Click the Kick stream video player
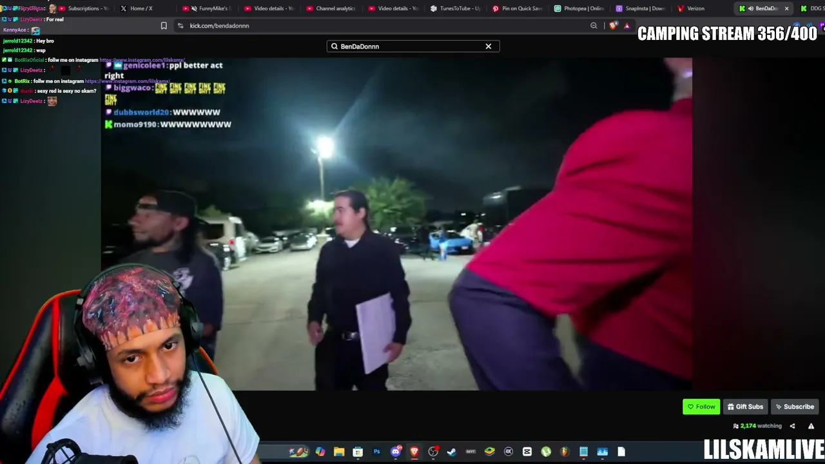 click(x=396, y=224)
